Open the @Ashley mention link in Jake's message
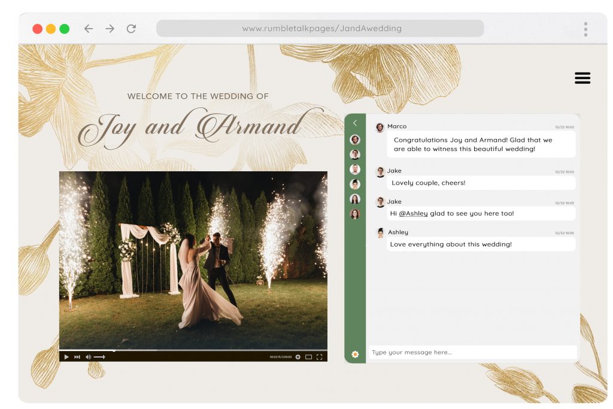The width and height of the screenshot is (613, 409). (414, 213)
